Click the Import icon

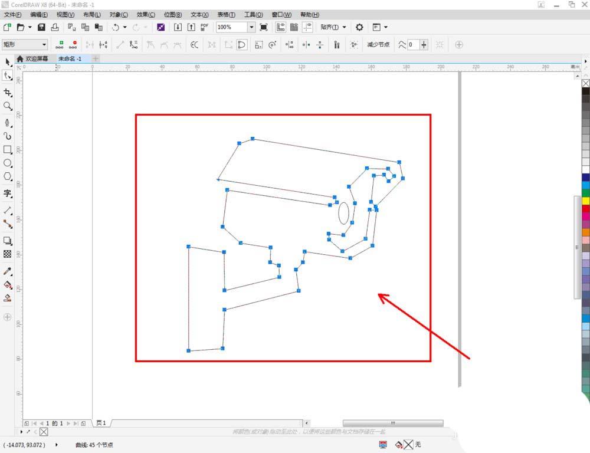pyautogui.click(x=178, y=27)
